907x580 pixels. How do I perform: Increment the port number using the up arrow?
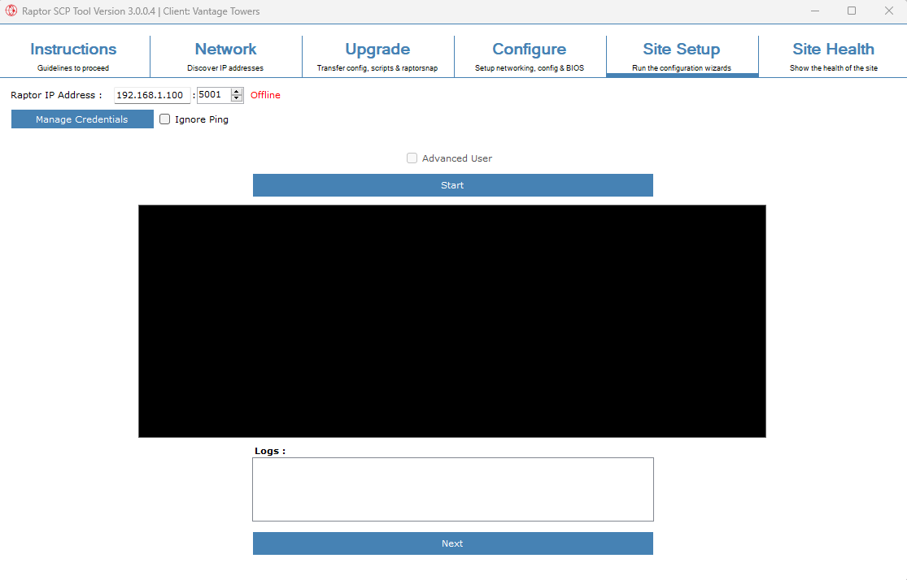point(237,91)
